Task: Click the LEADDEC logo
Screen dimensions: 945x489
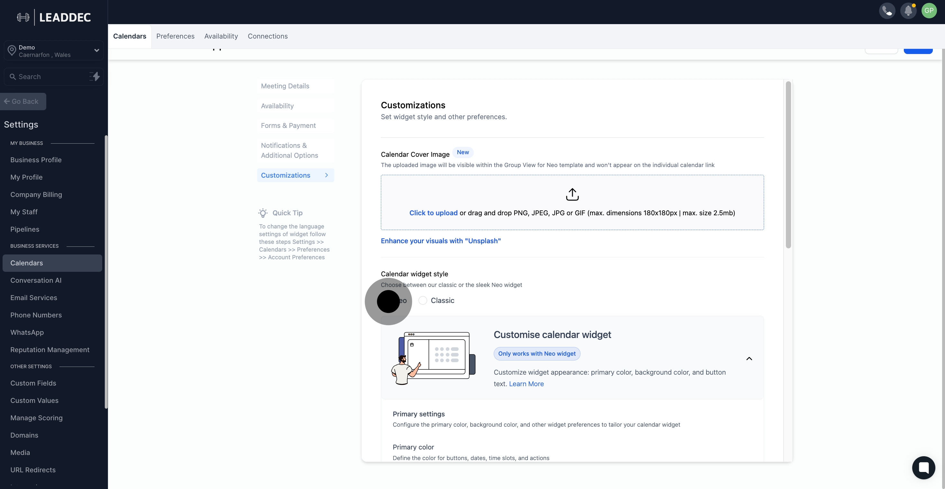Action: click(x=54, y=17)
